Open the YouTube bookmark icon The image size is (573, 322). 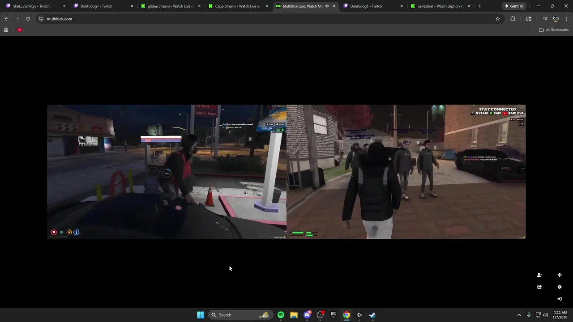click(x=20, y=30)
